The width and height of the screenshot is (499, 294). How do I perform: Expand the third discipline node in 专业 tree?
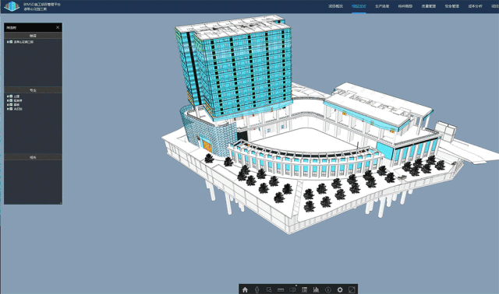point(8,105)
